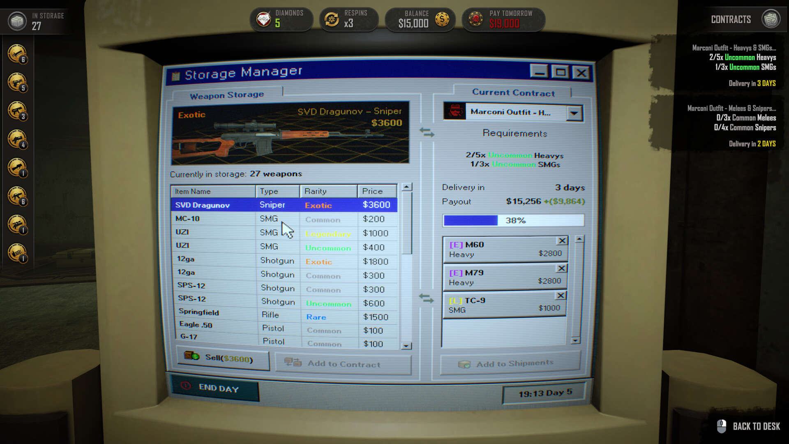This screenshot has height=444, width=789.
Task: Open Contracts via the clipboard icon
Action: [772, 18]
